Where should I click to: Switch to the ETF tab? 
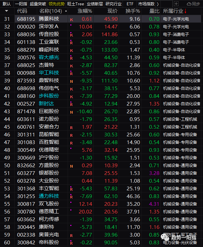[x=130, y=4]
